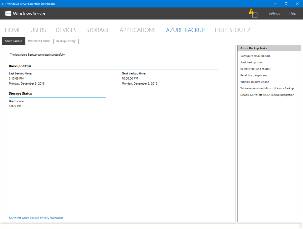Disable Microsoft Azure Backup integration
This screenshot has height=229, width=303.
[x=267, y=95]
